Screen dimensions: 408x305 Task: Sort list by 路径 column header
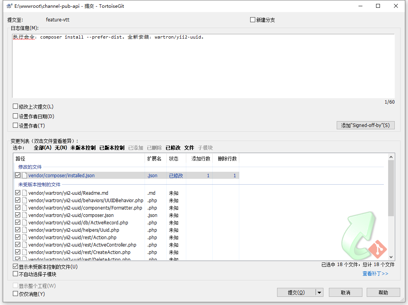79,159
